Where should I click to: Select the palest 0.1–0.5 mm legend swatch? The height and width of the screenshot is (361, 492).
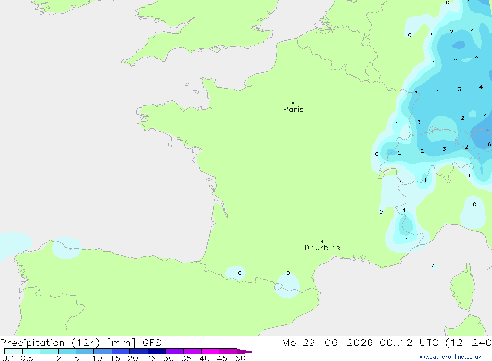[x=13, y=351]
